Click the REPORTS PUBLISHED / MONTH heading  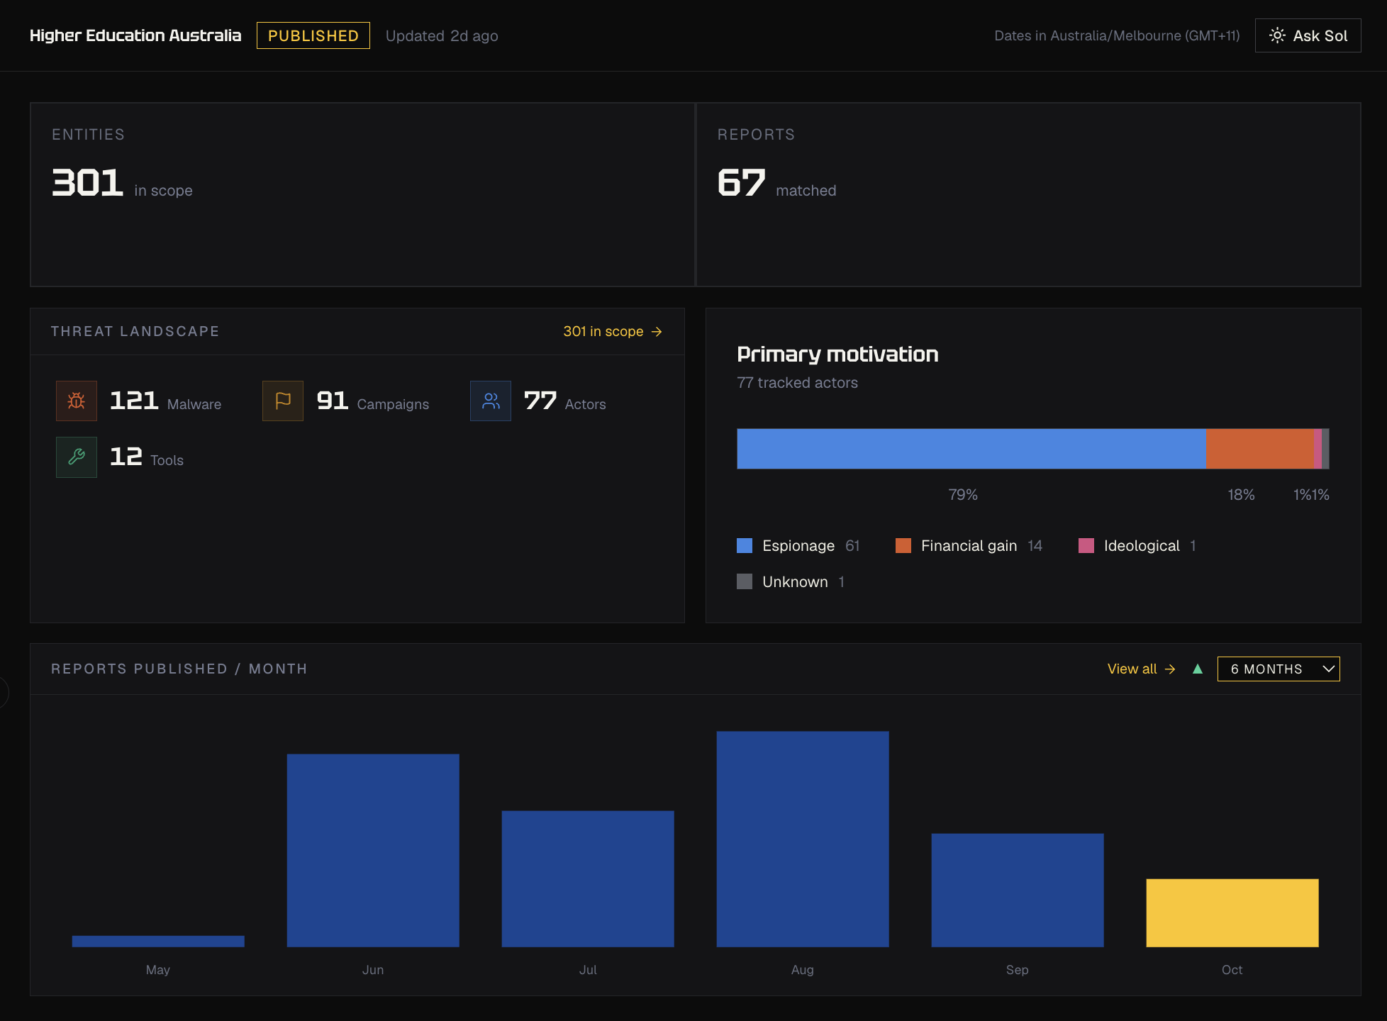tap(179, 669)
